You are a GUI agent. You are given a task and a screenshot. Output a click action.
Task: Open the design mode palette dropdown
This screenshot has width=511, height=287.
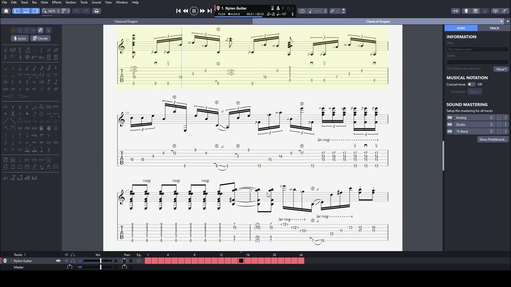pos(48,30)
